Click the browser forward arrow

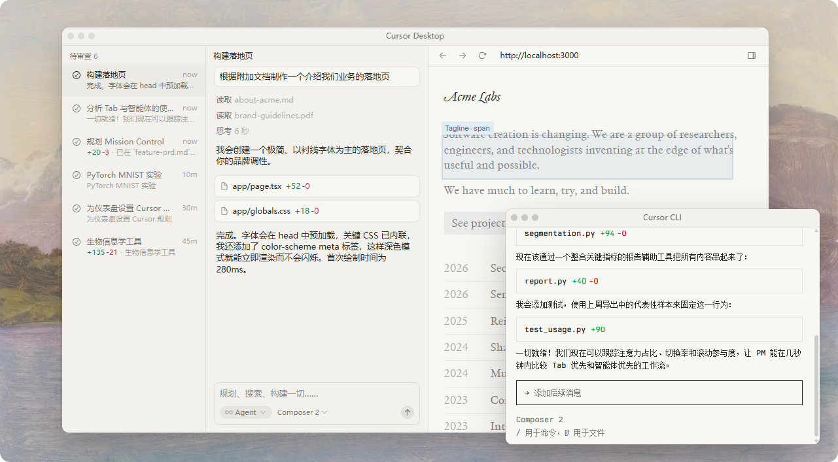463,56
